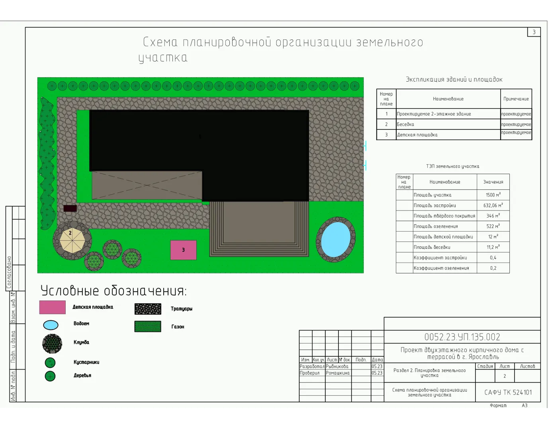Click 'Раздел 2. Планировка земельного участка'
This screenshot has width=548, height=428.
(x=430, y=373)
